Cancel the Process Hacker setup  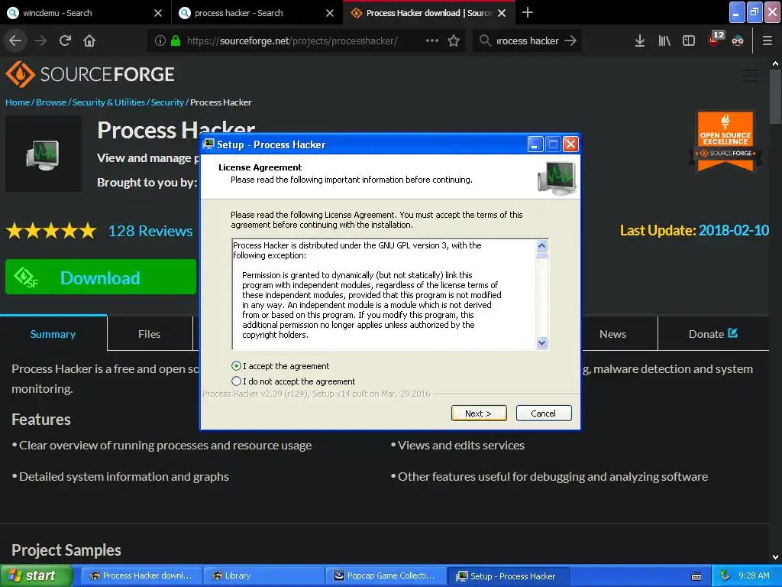[x=544, y=413]
